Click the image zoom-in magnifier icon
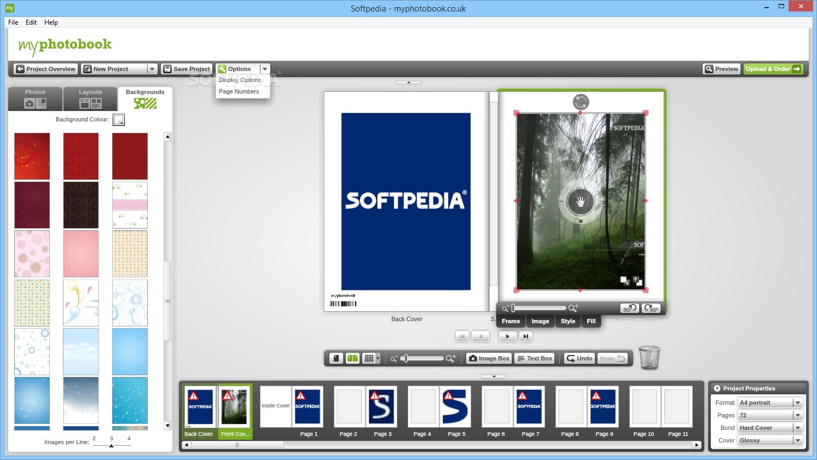 573,308
